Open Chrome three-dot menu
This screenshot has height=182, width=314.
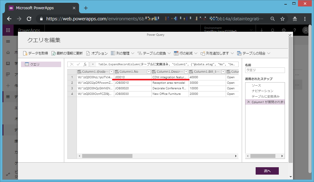pos(305,19)
